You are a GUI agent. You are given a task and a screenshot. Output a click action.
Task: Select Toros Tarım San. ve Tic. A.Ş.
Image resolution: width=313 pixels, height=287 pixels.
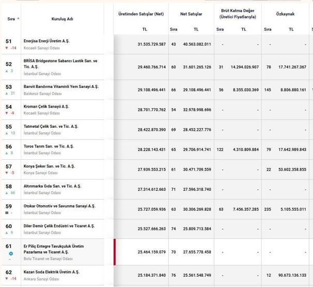[49, 146]
